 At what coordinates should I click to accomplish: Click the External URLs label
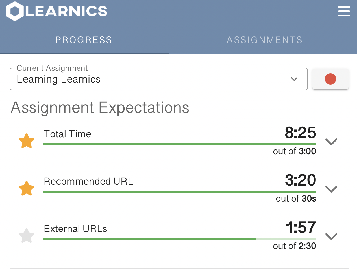click(x=75, y=229)
